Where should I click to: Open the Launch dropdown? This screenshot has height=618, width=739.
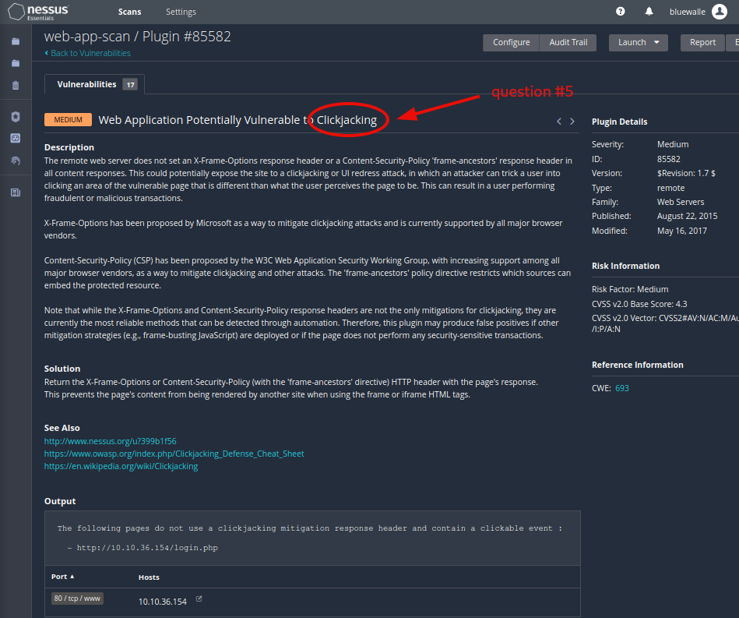pyautogui.click(x=638, y=43)
